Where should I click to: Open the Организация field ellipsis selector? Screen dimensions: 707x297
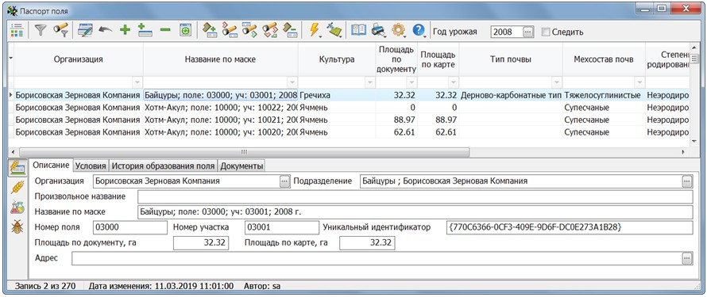[x=284, y=181]
